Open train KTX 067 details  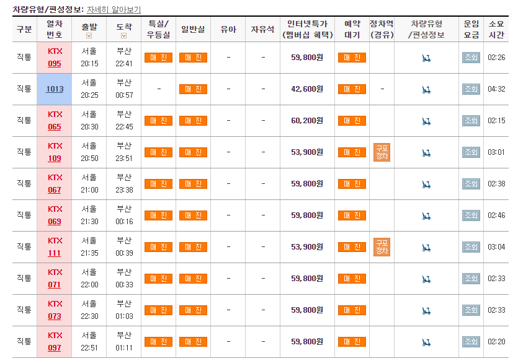pos(55,190)
